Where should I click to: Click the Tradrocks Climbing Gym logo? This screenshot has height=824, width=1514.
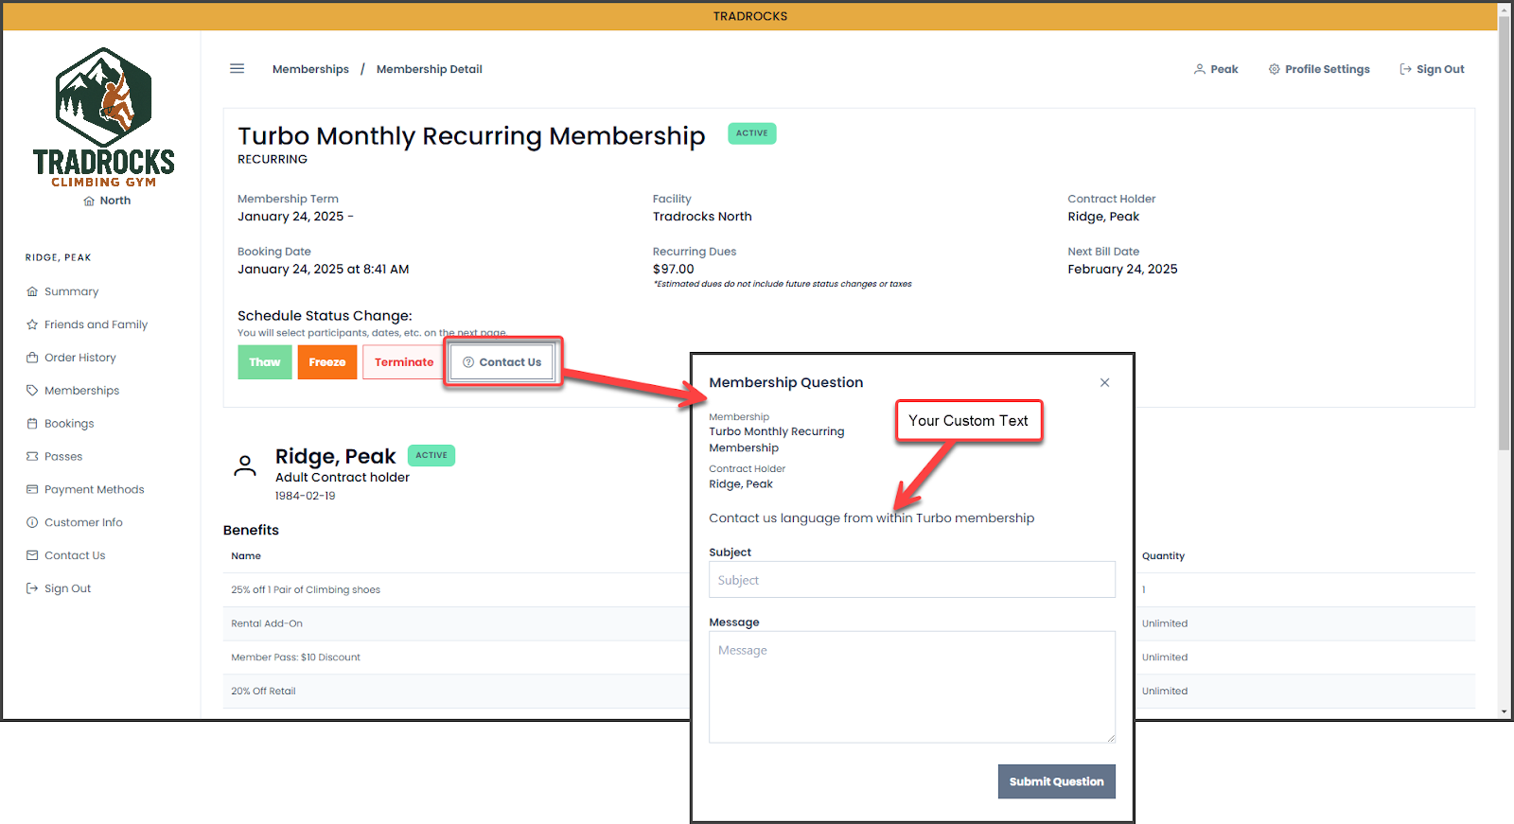coord(103,117)
